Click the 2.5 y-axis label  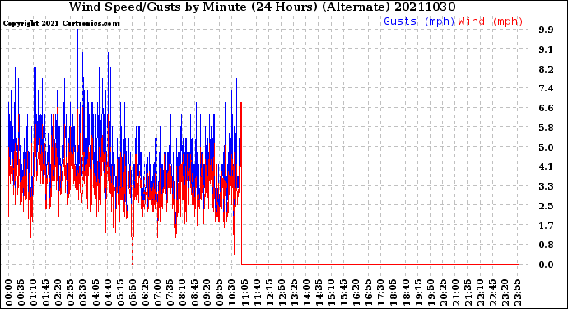pyautogui.click(x=546, y=206)
